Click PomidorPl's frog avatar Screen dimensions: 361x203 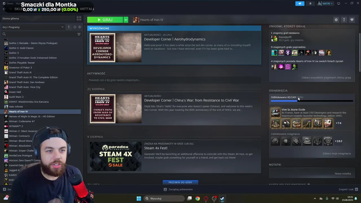(x=274, y=39)
